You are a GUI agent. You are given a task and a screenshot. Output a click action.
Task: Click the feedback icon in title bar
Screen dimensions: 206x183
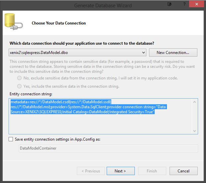point(170,4)
